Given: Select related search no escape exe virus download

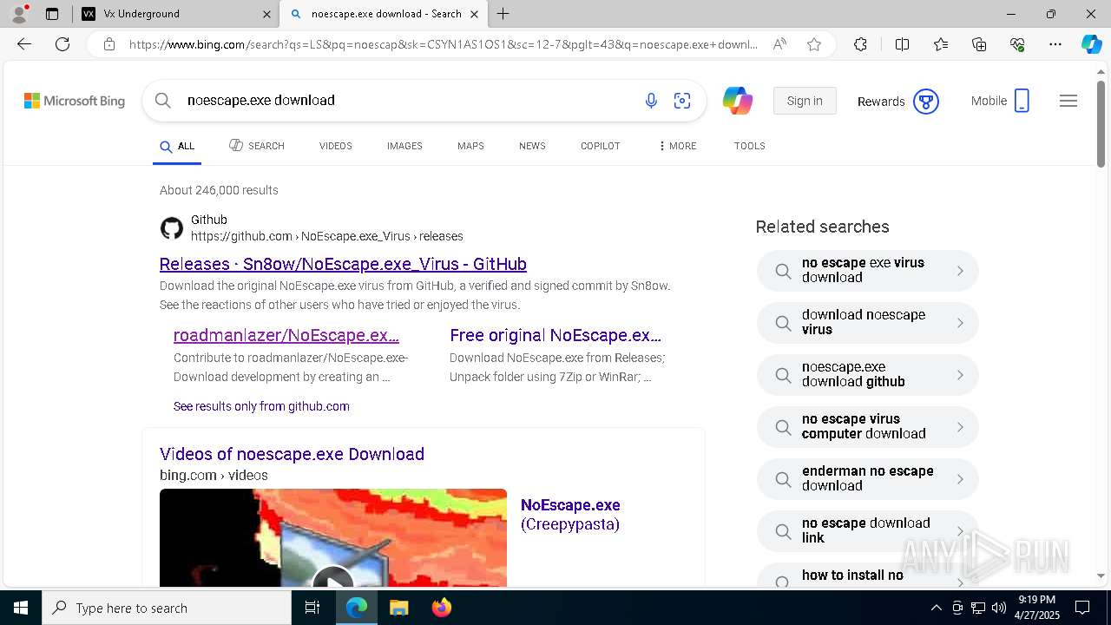Looking at the screenshot, I should 867,271.
